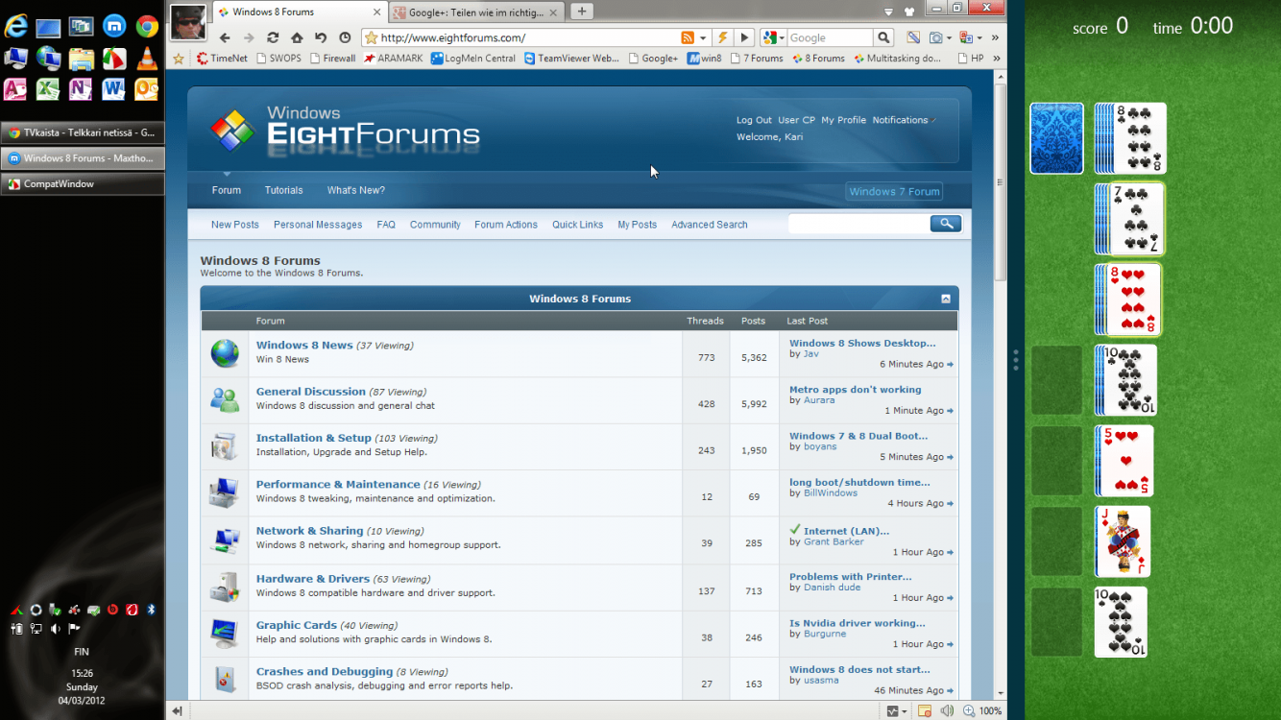Image resolution: width=1281 pixels, height=720 pixels.
Task: Open Microsoft Word from quick launch icons
Action: pyautogui.click(x=113, y=89)
